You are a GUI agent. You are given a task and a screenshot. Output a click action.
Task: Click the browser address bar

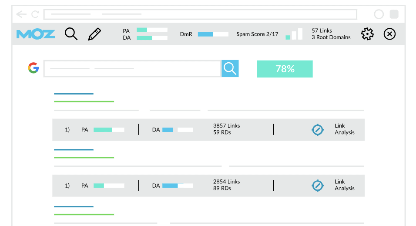(x=200, y=14)
